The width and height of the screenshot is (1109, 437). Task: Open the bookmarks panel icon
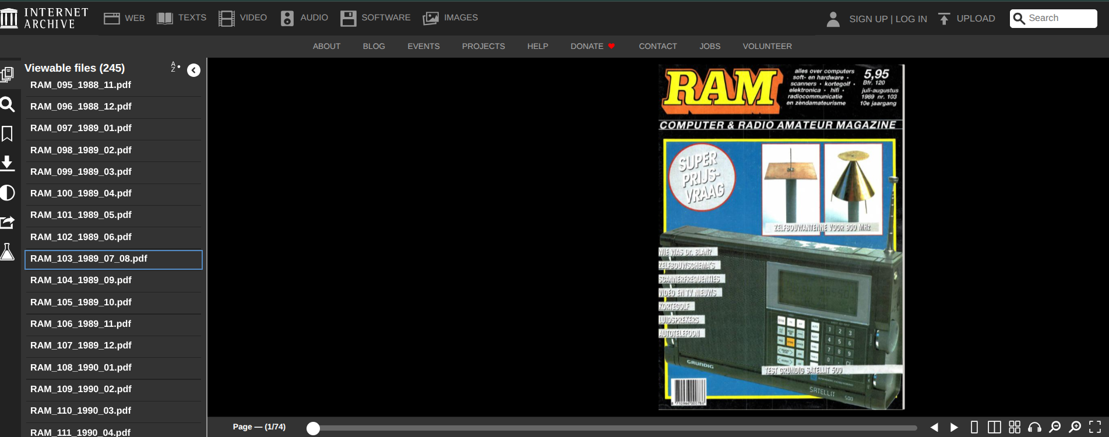click(x=8, y=134)
